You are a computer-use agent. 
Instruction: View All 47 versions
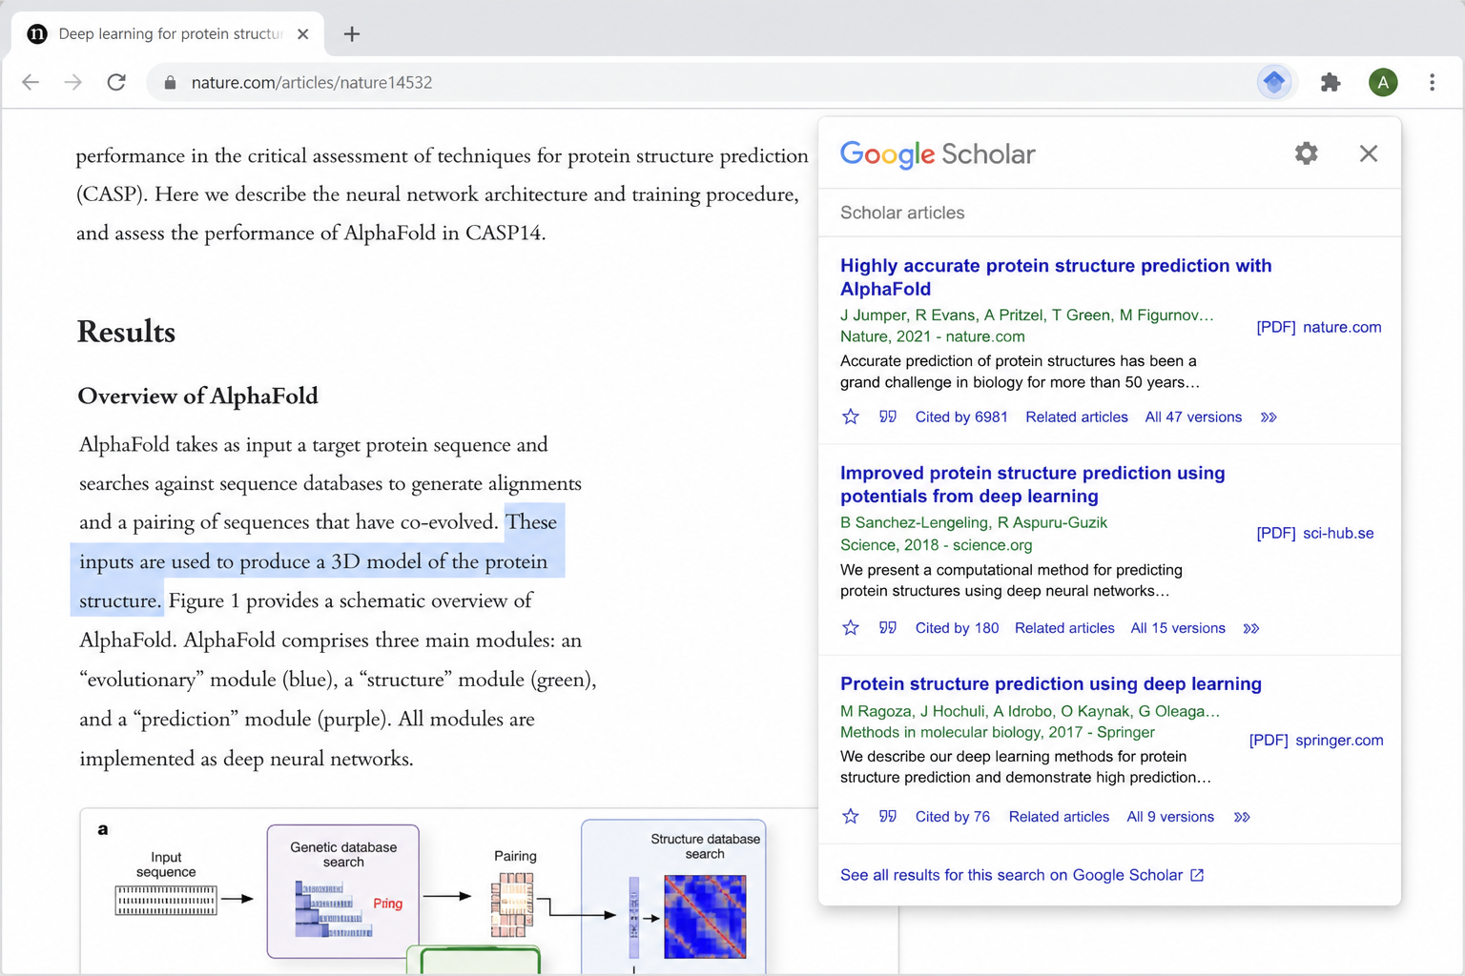coord(1193,417)
